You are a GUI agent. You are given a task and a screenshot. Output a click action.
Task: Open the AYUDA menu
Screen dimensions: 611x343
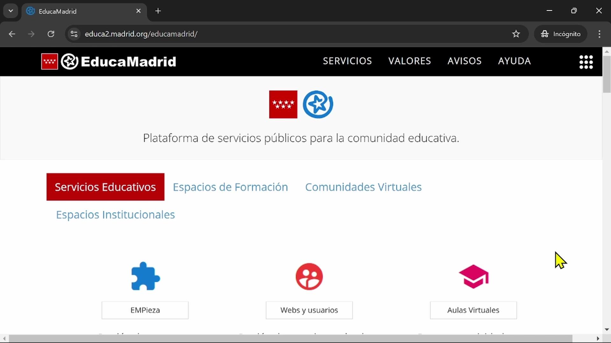point(514,61)
